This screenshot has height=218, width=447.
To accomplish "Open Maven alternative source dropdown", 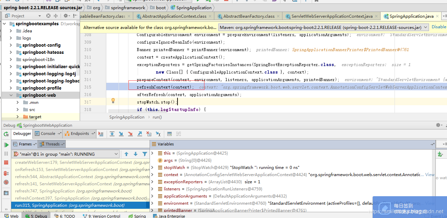I will (x=323, y=27).
